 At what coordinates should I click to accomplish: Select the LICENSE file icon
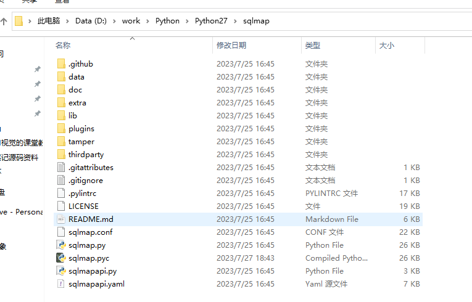(x=60, y=206)
